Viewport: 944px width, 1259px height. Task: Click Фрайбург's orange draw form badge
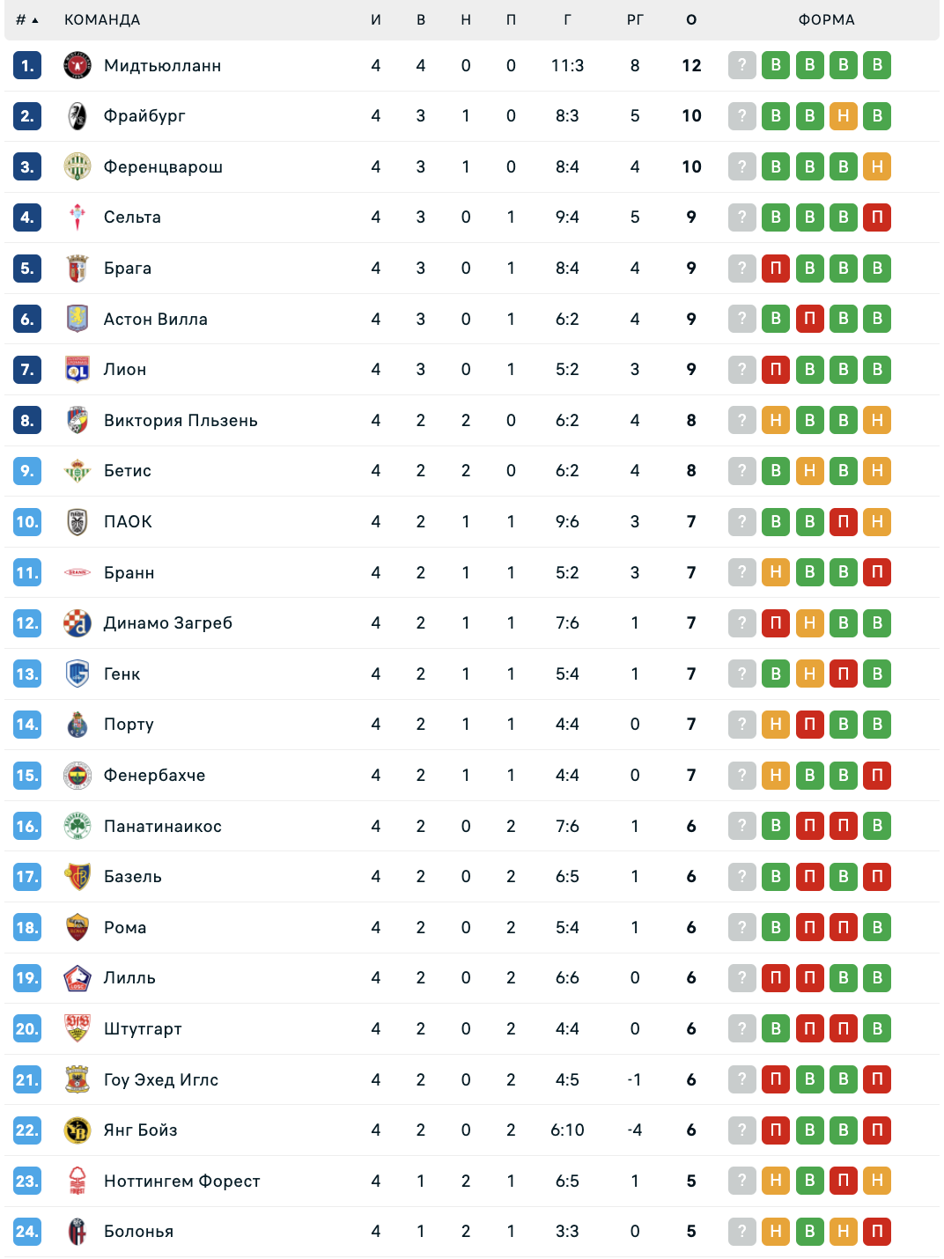tap(844, 116)
